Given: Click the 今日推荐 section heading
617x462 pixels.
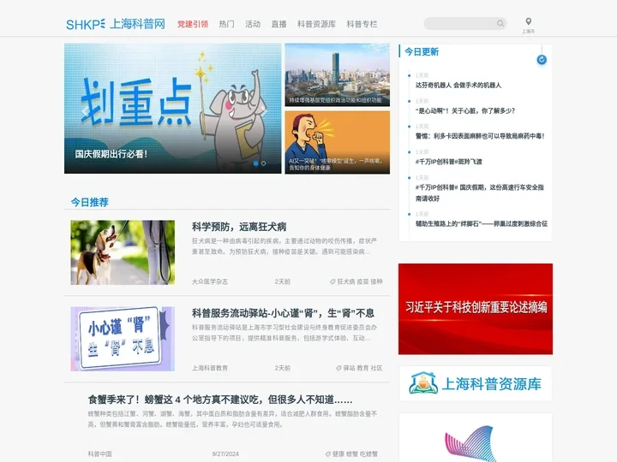Looking at the screenshot, I should pyautogui.click(x=90, y=202).
